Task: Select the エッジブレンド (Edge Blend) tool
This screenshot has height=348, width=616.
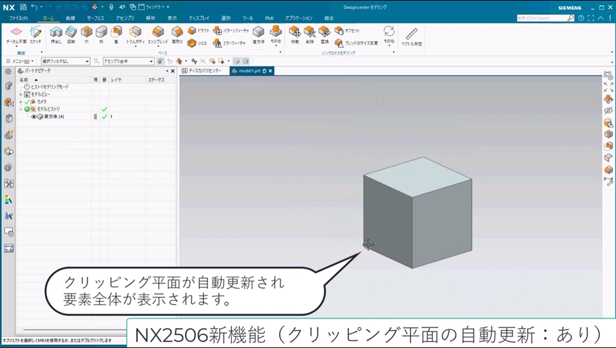Action: [x=158, y=33]
